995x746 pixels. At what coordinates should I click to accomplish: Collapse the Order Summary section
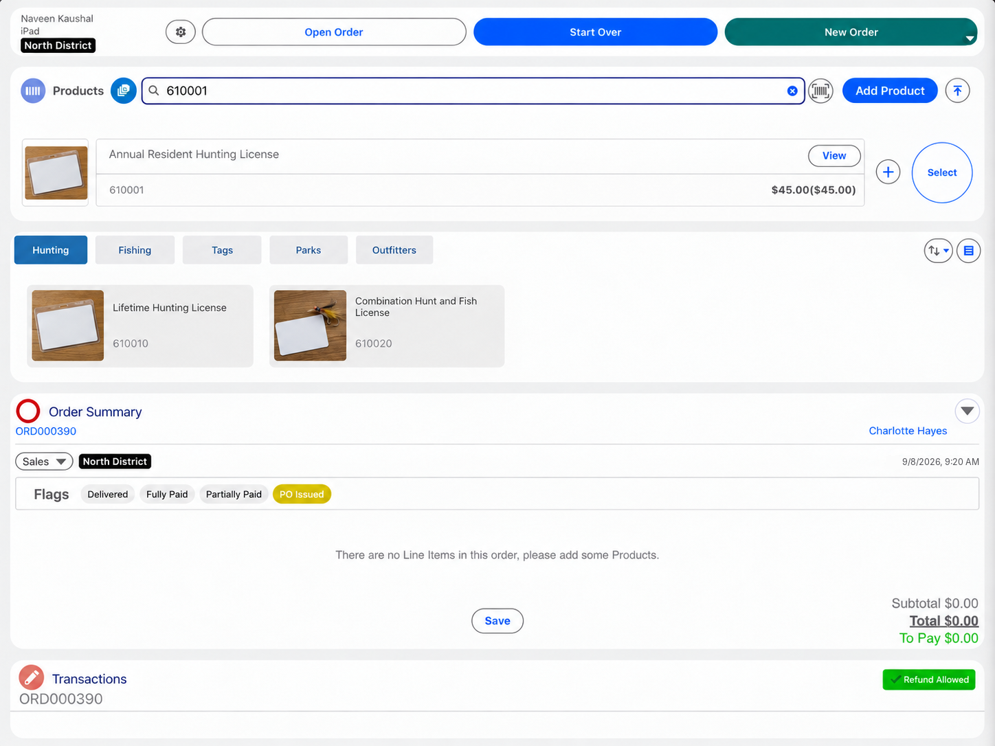coord(967,411)
